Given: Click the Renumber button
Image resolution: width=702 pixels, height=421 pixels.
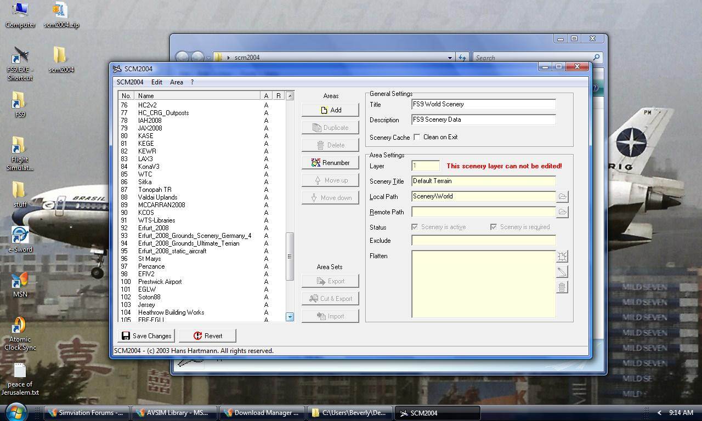Looking at the screenshot, I should [x=330, y=163].
